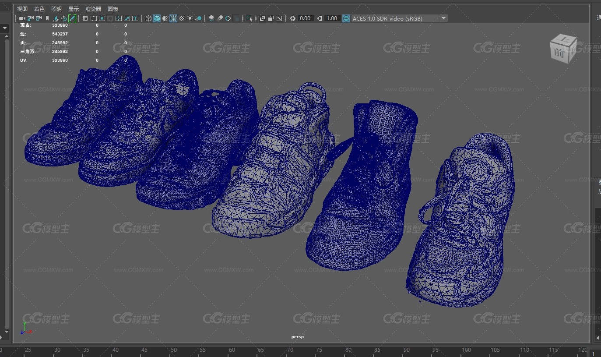This screenshot has width=601, height=357.
Task: Click the bookmarks icon
Action: pos(47,18)
